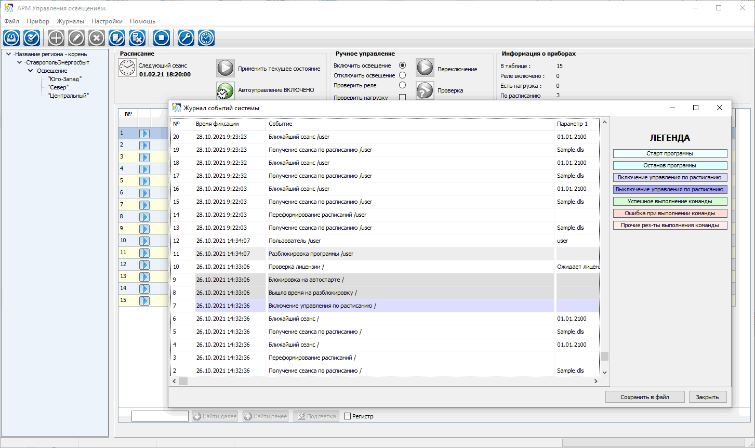Screen dimensions: 755x448
Task: Select log row 9 Блокировка на автостарте
Action: [x=385, y=280]
